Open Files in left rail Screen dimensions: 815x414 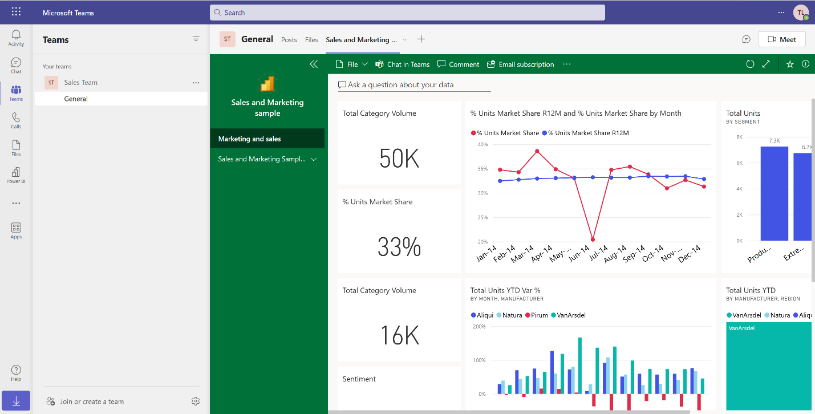pos(16,148)
